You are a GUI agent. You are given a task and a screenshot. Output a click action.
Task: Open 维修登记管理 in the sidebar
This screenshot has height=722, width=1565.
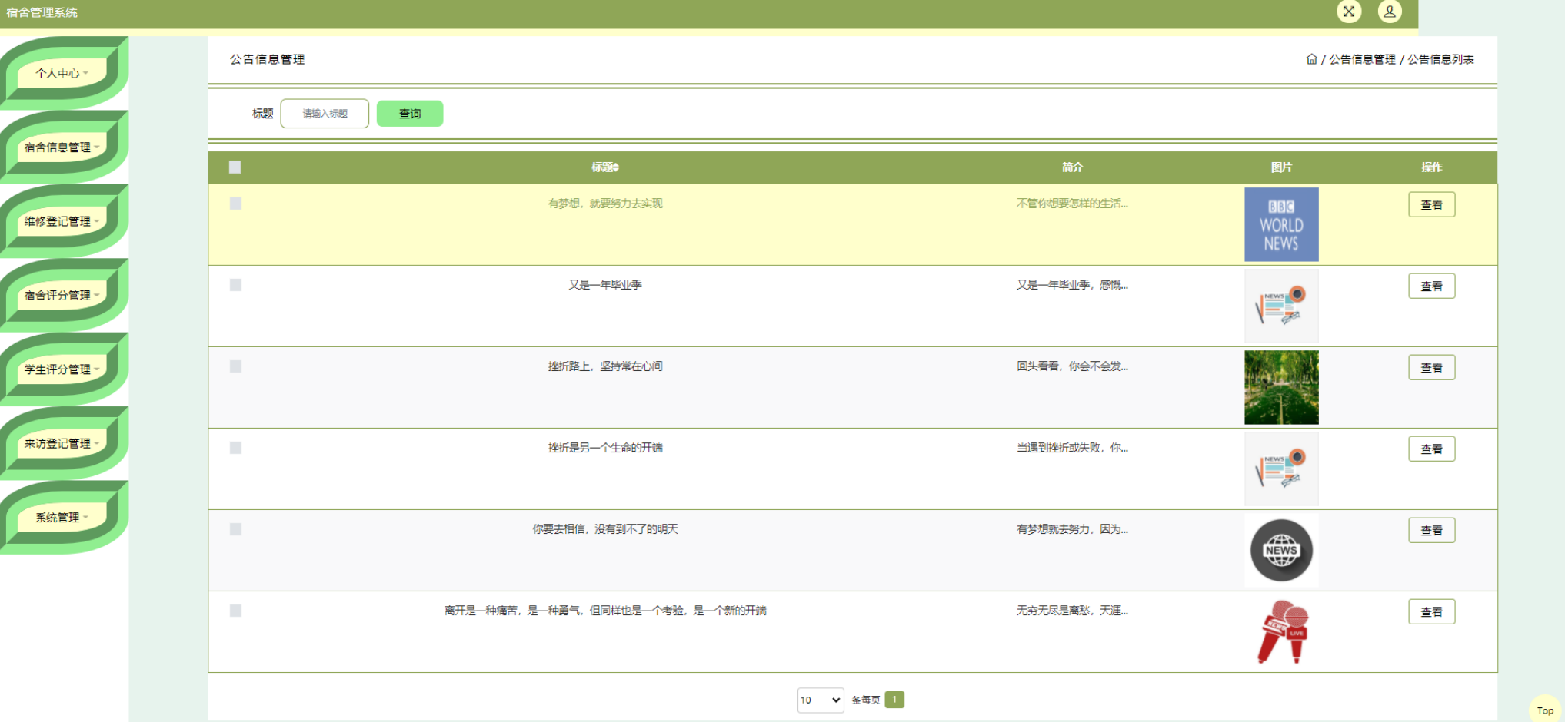click(x=62, y=221)
